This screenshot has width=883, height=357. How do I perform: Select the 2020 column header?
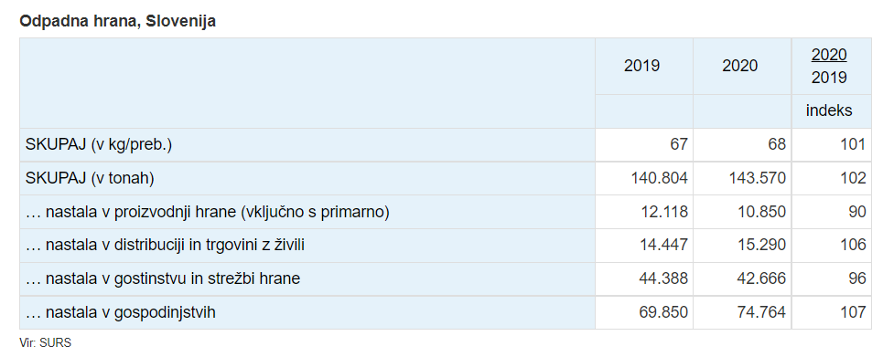pyautogui.click(x=740, y=66)
